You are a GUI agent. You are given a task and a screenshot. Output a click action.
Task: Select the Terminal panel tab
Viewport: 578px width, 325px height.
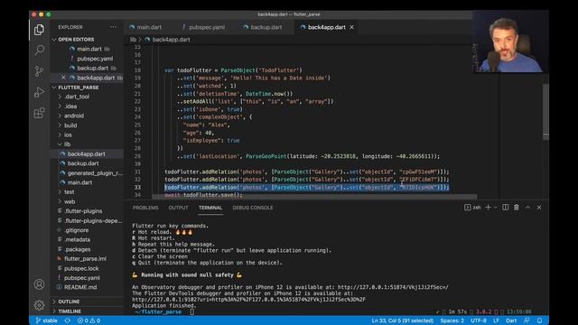point(210,208)
